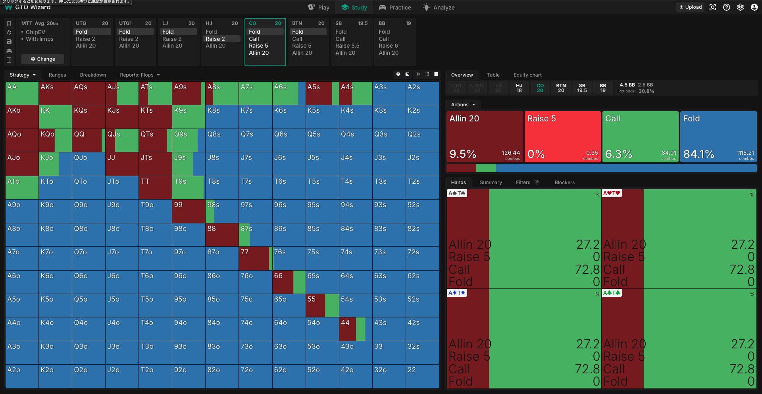Click the cube 3D view icon

[398, 74]
